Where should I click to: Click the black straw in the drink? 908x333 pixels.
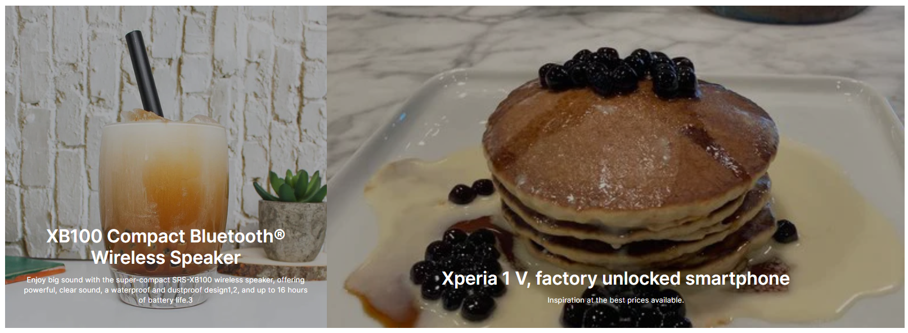coord(144,73)
